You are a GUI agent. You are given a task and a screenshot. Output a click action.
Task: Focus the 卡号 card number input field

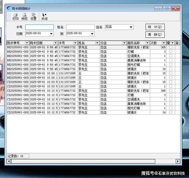pos(39,27)
